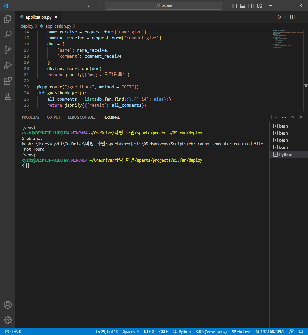Click the deploy breadcrumb folder

coord(27,26)
